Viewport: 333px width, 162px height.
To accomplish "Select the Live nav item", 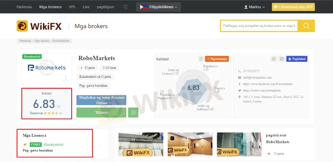I will [x=86, y=7].
